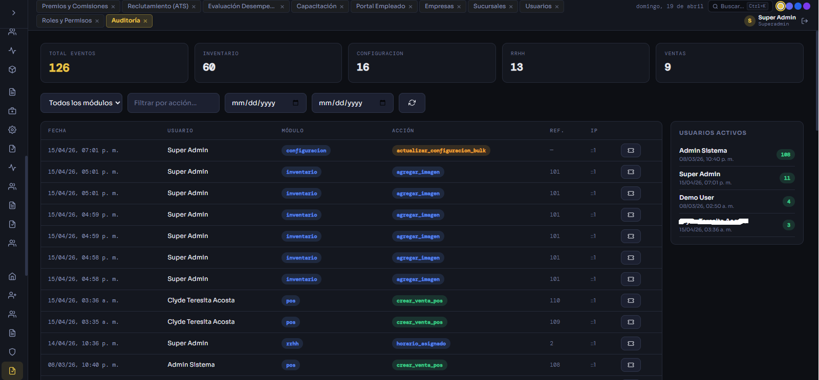
Task: Open the Todos los módulos dropdown
Action: [x=81, y=103]
